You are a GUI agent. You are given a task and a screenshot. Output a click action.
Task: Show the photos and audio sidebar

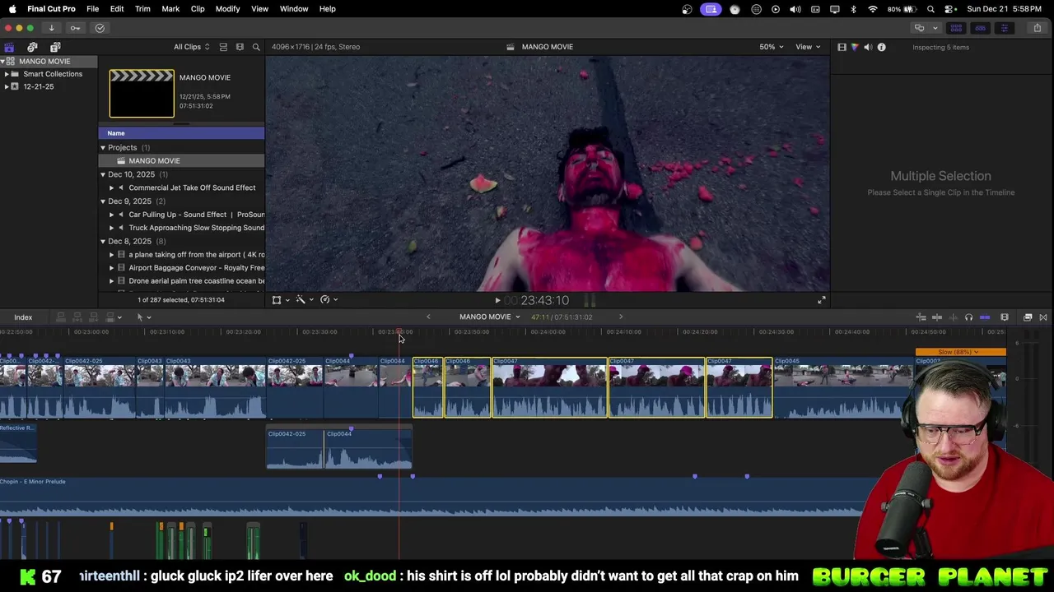pyautogui.click(x=32, y=47)
